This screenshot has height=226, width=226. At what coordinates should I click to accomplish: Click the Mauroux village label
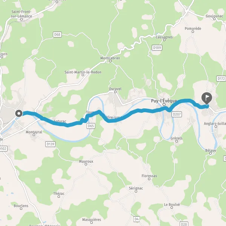[x=86, y=162]
